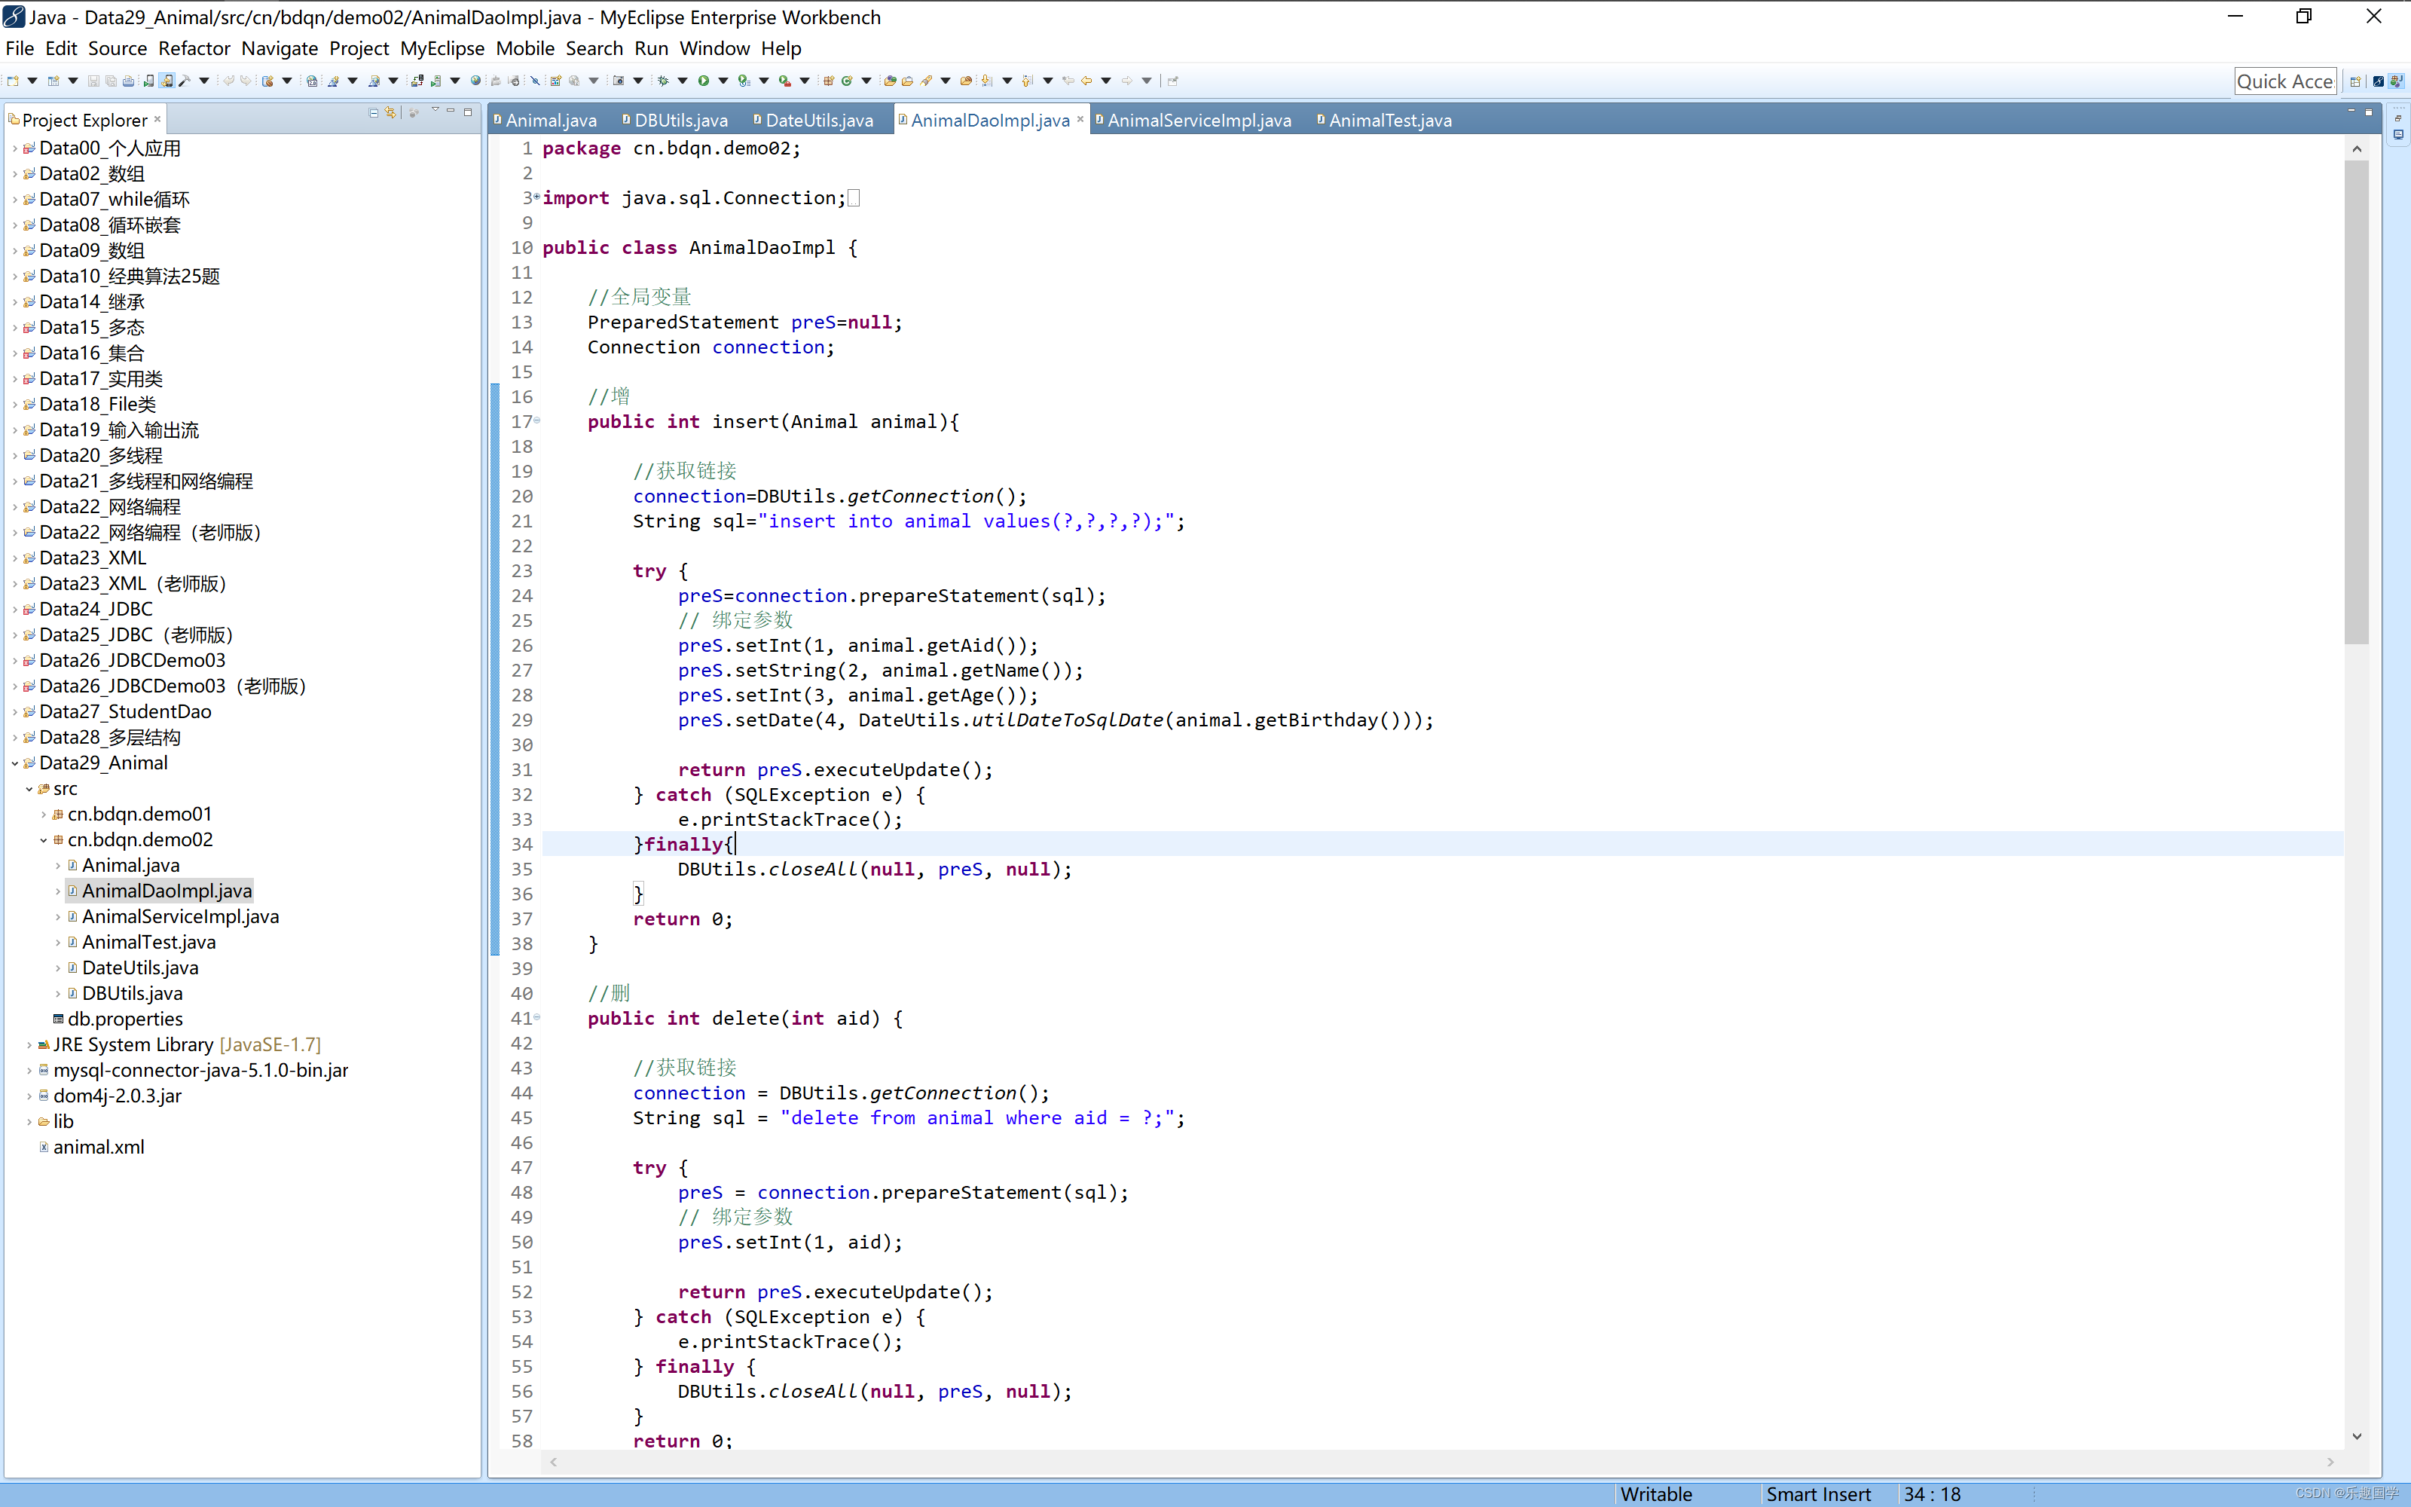Click the Debug bug icon in toolbar

pyautogui.click(x=662, y=81)
